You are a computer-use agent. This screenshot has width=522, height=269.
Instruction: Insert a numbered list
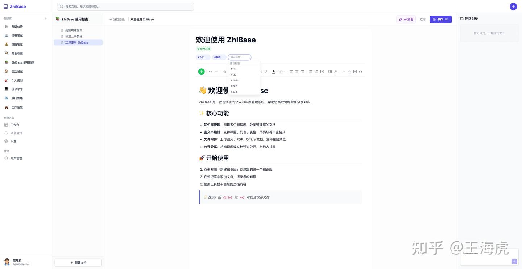click(x=316, y=72)
